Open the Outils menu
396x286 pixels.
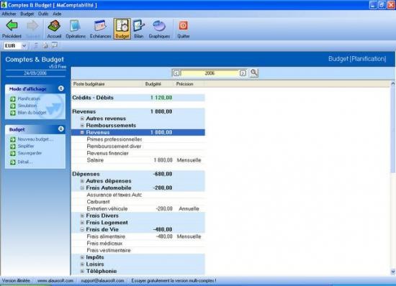43,14
